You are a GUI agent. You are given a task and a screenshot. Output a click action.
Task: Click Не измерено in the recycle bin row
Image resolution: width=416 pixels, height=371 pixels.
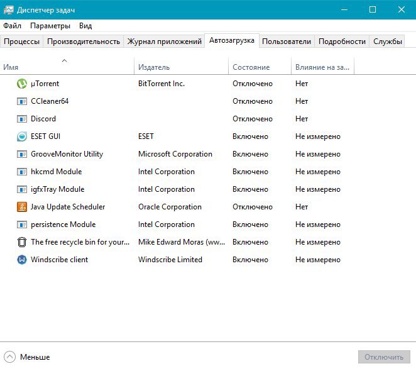318,242
